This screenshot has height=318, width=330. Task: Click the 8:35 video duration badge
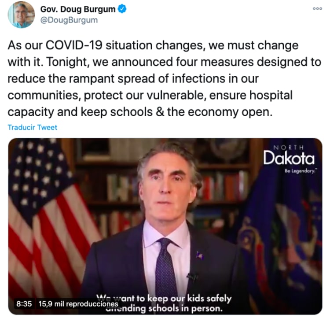click(24, 303)
